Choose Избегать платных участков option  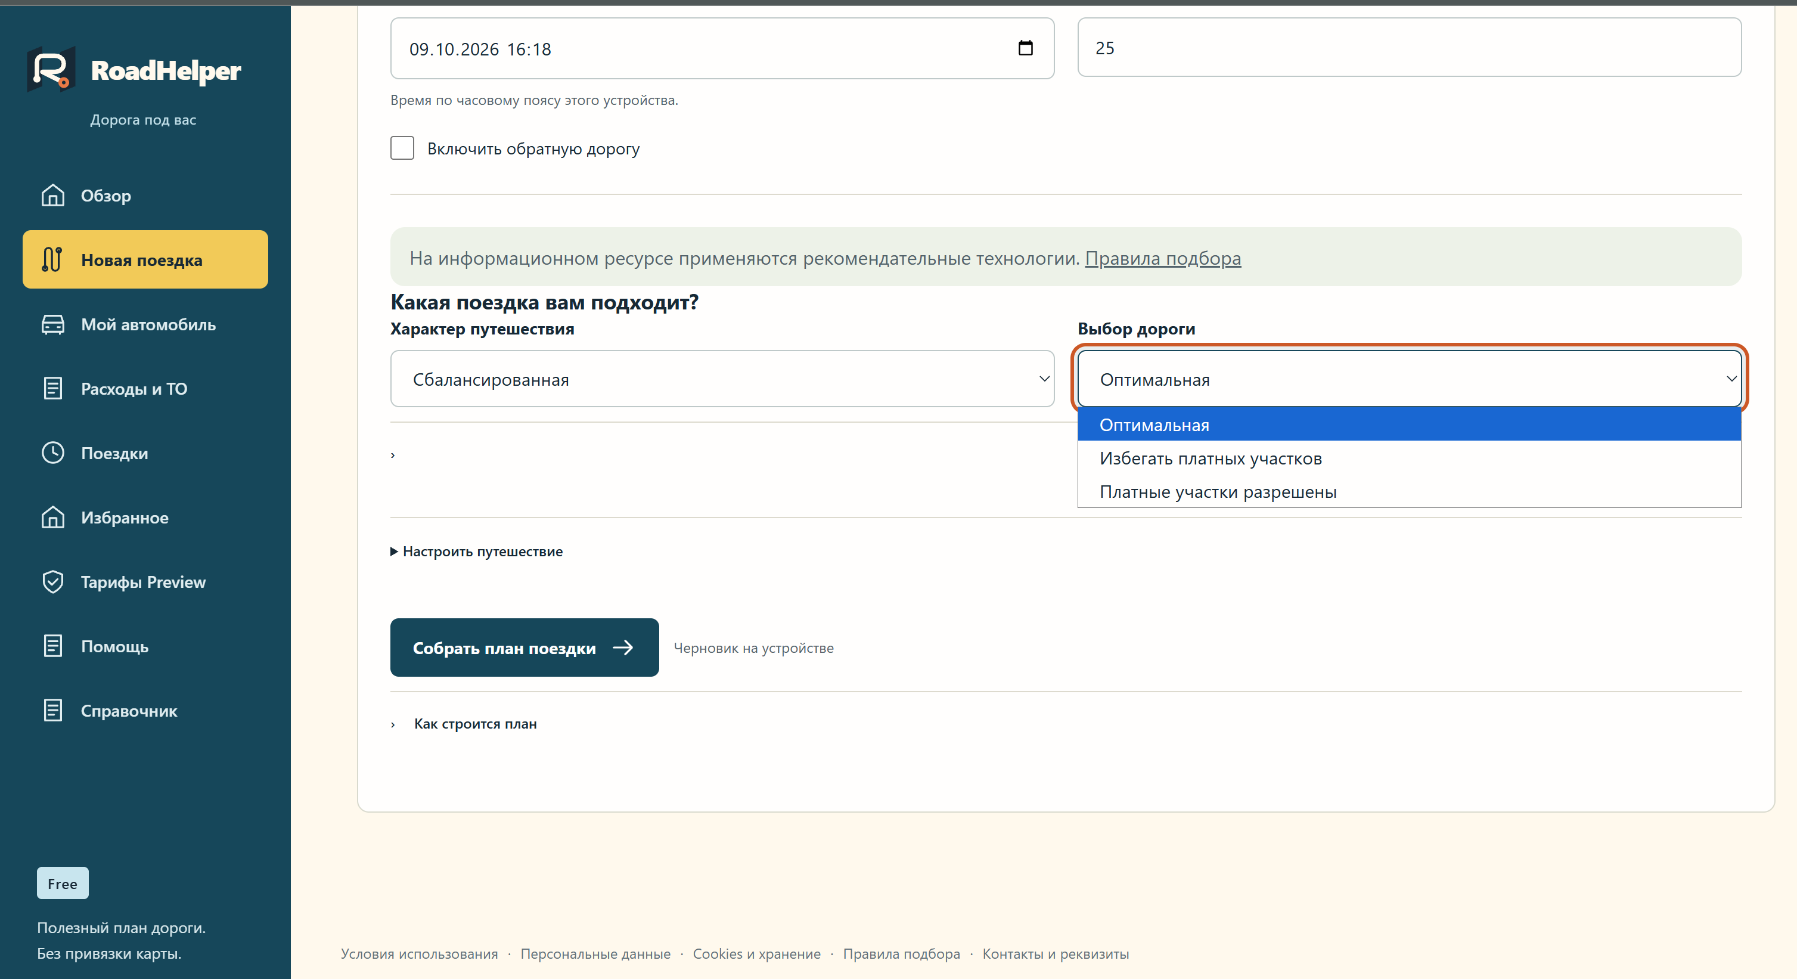[x=1409, y=458]
